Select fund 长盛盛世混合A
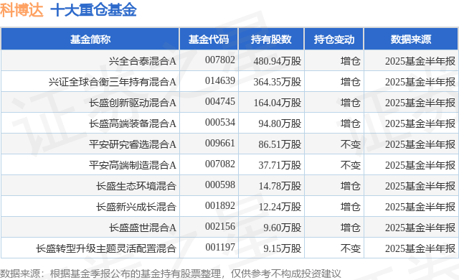Viewport: 459px width, 280px height. (143, 228)
